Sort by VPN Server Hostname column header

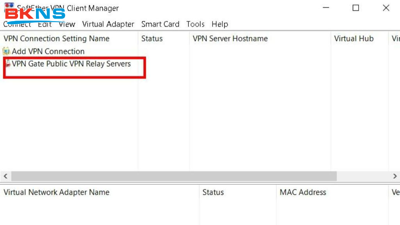pos(230,39)
